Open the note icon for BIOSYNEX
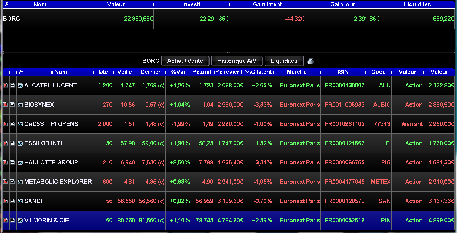The width and height of the screenshot is (457, 233). tap(12, 105)
